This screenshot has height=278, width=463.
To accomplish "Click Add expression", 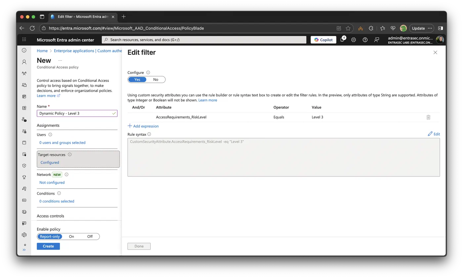I will click(x=143, y=126).
